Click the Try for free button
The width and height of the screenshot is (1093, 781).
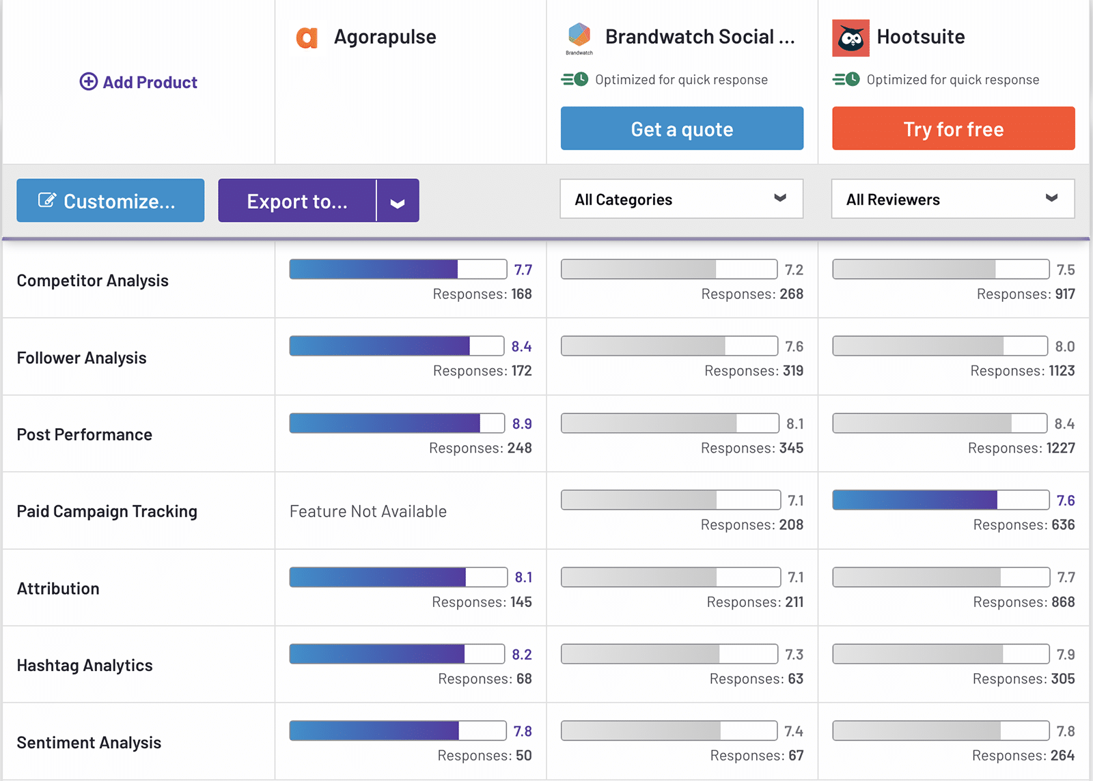tap(953, 128)
